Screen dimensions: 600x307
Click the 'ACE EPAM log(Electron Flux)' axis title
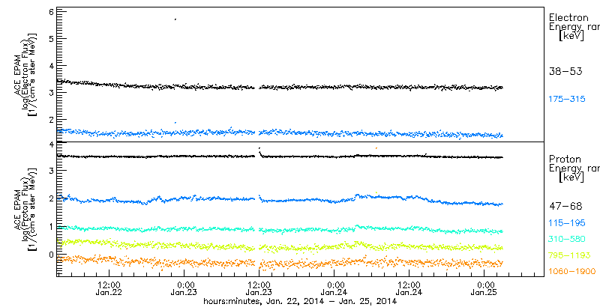(25, 75)
